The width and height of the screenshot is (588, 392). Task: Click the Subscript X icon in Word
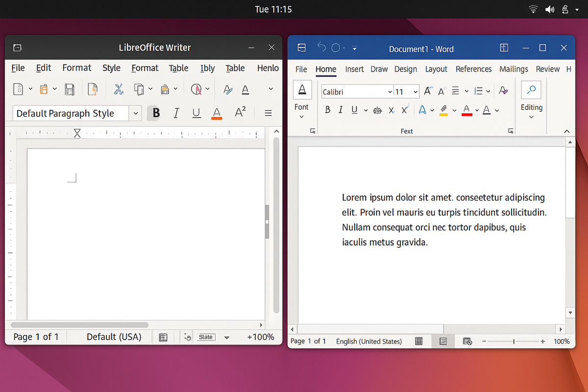pyautogui.click(x=392, y=111)
